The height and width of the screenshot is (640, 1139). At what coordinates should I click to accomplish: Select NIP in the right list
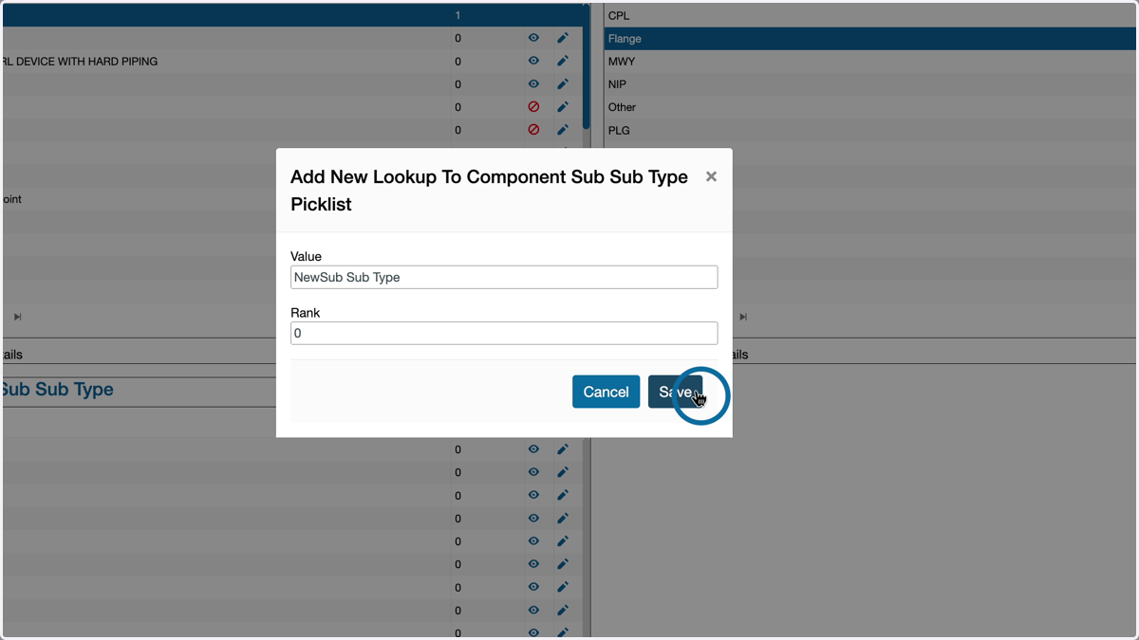click(870, 84)
